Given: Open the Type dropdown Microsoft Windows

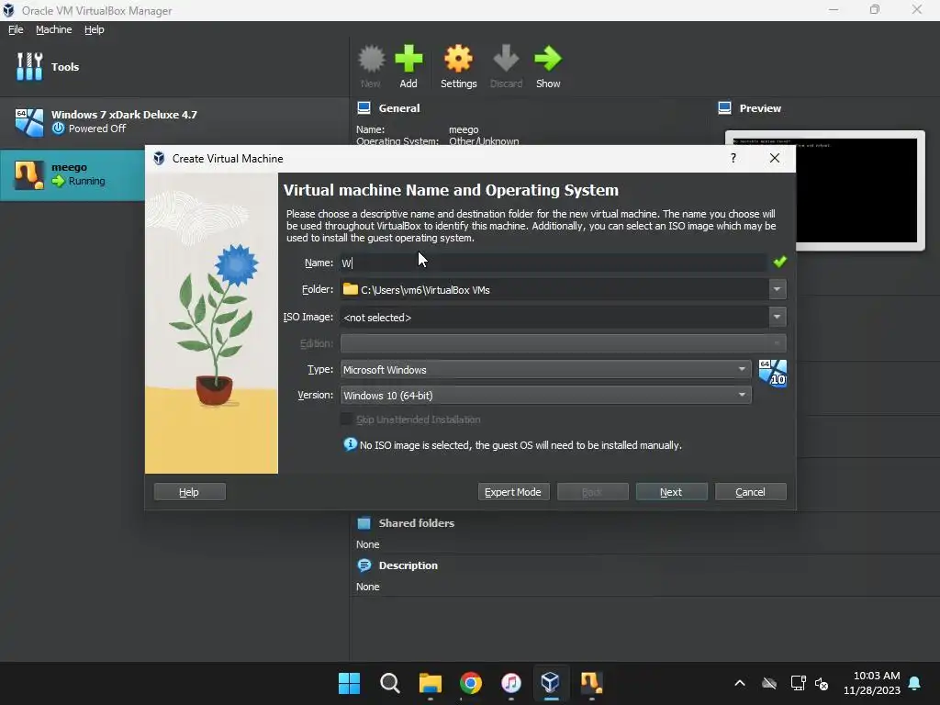Looking at the screenshot, I should click(545, 369).
